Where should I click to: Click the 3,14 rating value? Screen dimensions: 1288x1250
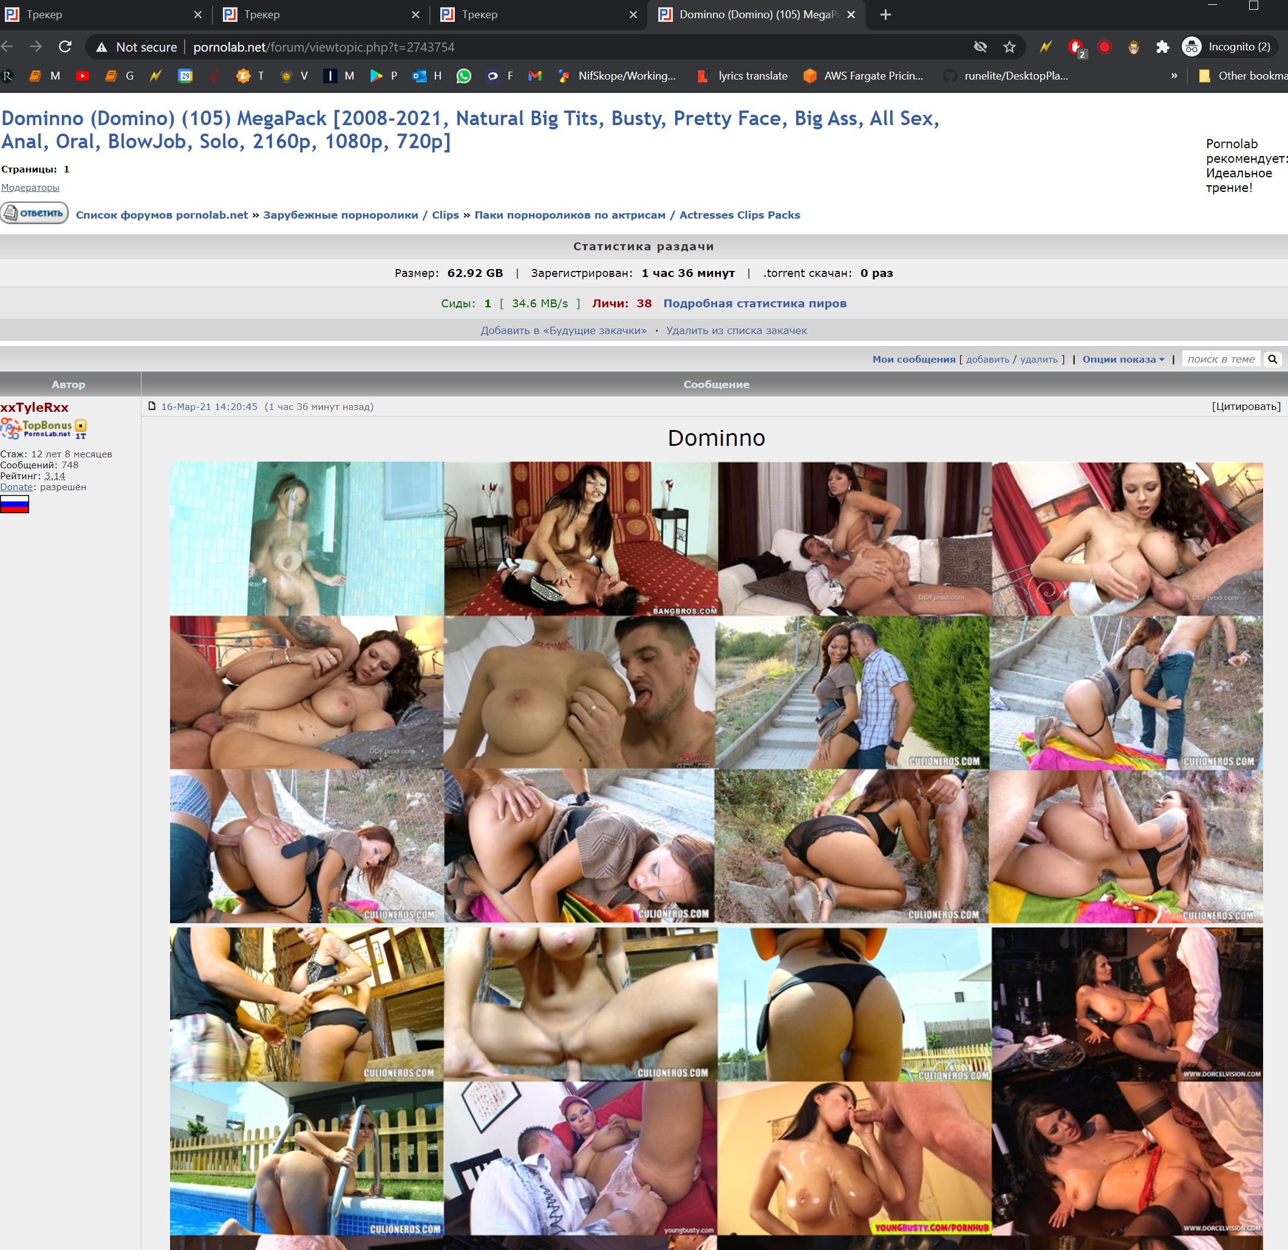[55, 476]
